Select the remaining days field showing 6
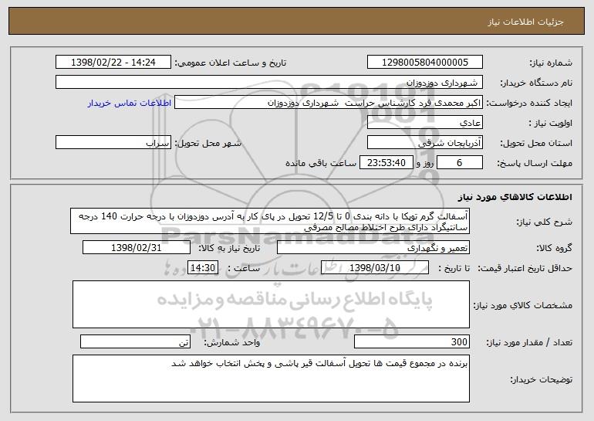The width and height of the screenshot is (594, 421). click(x=460, y=163)
